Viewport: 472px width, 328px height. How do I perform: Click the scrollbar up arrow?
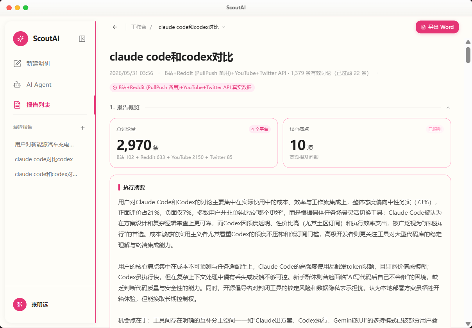[x=468, y=42]
